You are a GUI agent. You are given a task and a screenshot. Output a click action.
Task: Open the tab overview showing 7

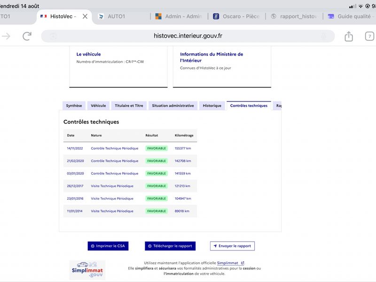click(x=369, y=36)
